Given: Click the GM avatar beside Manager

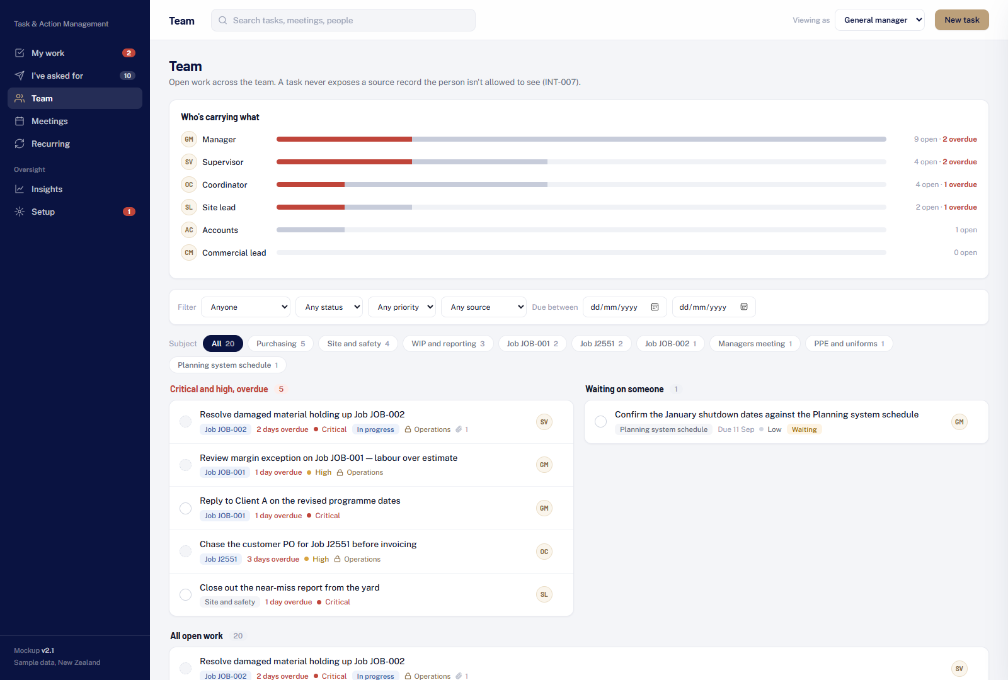Looking at the screenshot, I should [189, 139].
